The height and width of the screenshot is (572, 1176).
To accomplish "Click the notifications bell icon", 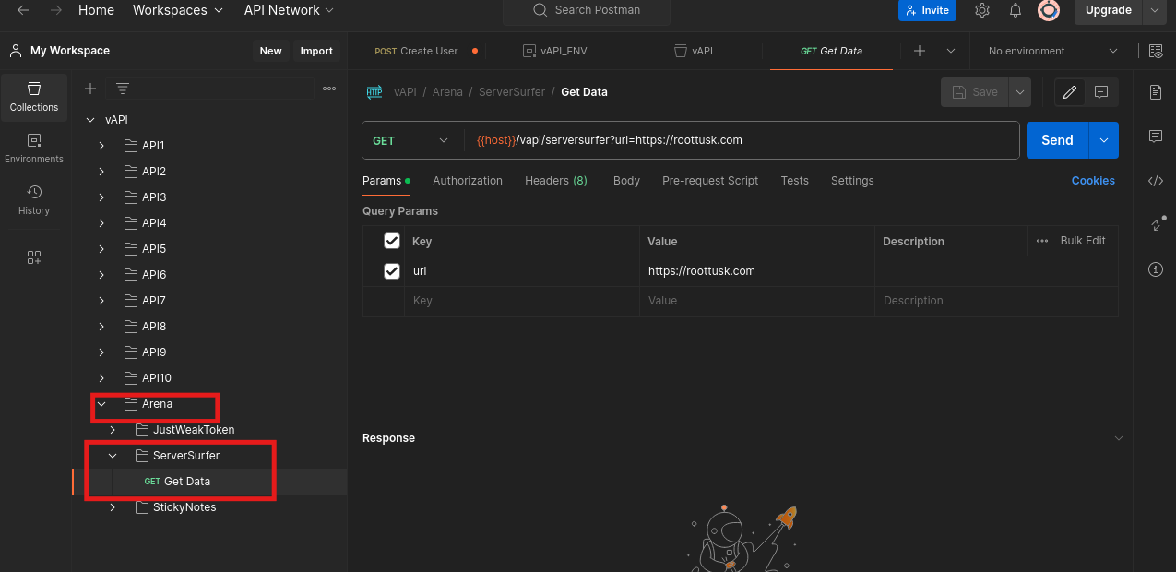I will coord(1016,10).
